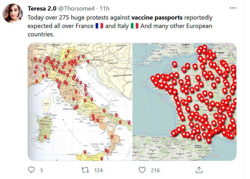Reply to Teresa 2.0's tweet
The height and width of the screenshot is (179, 250).
32,170
